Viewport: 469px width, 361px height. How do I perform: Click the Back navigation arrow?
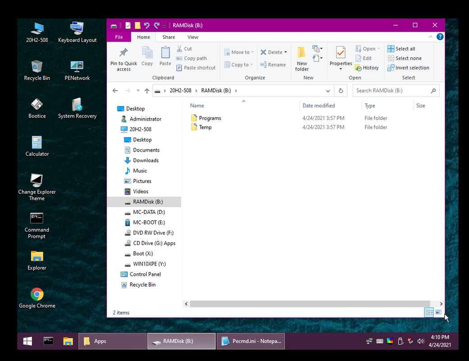coord(115,91)
